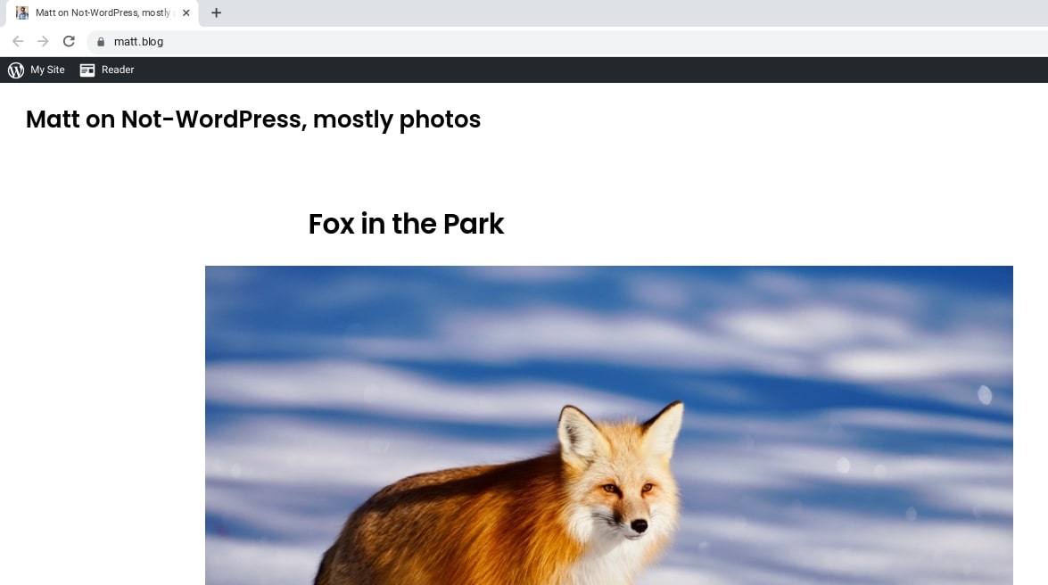Click the site title 'Matt on Not-WordPress, mostly photos'
The width and height of the screenshot is (1048, 585).
click(253, 119)
